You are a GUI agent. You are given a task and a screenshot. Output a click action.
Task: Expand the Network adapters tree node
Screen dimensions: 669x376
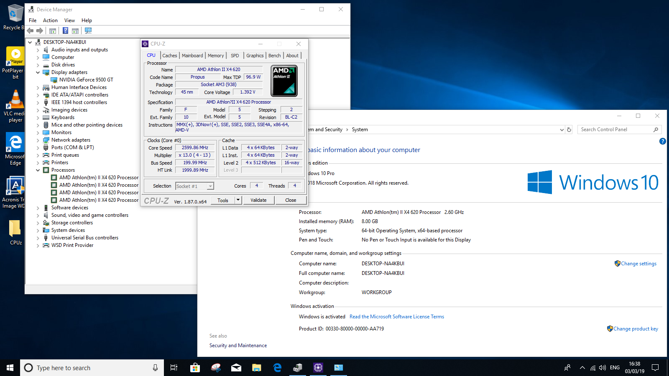tap(38, 140)
